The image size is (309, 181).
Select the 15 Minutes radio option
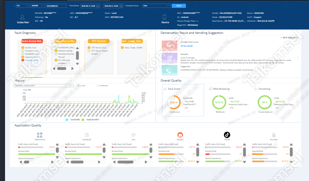(97, 85)
